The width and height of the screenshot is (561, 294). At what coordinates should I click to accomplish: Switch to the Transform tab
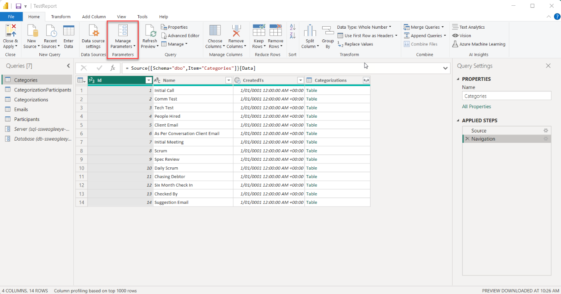tap(61, 17)
